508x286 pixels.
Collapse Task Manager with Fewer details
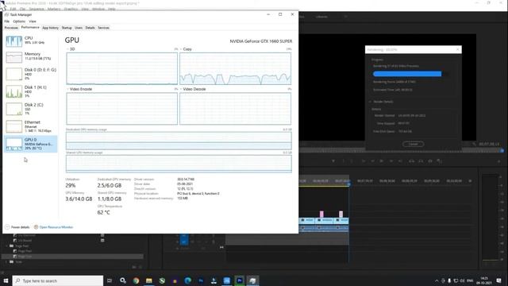click(x=17, y=227)
